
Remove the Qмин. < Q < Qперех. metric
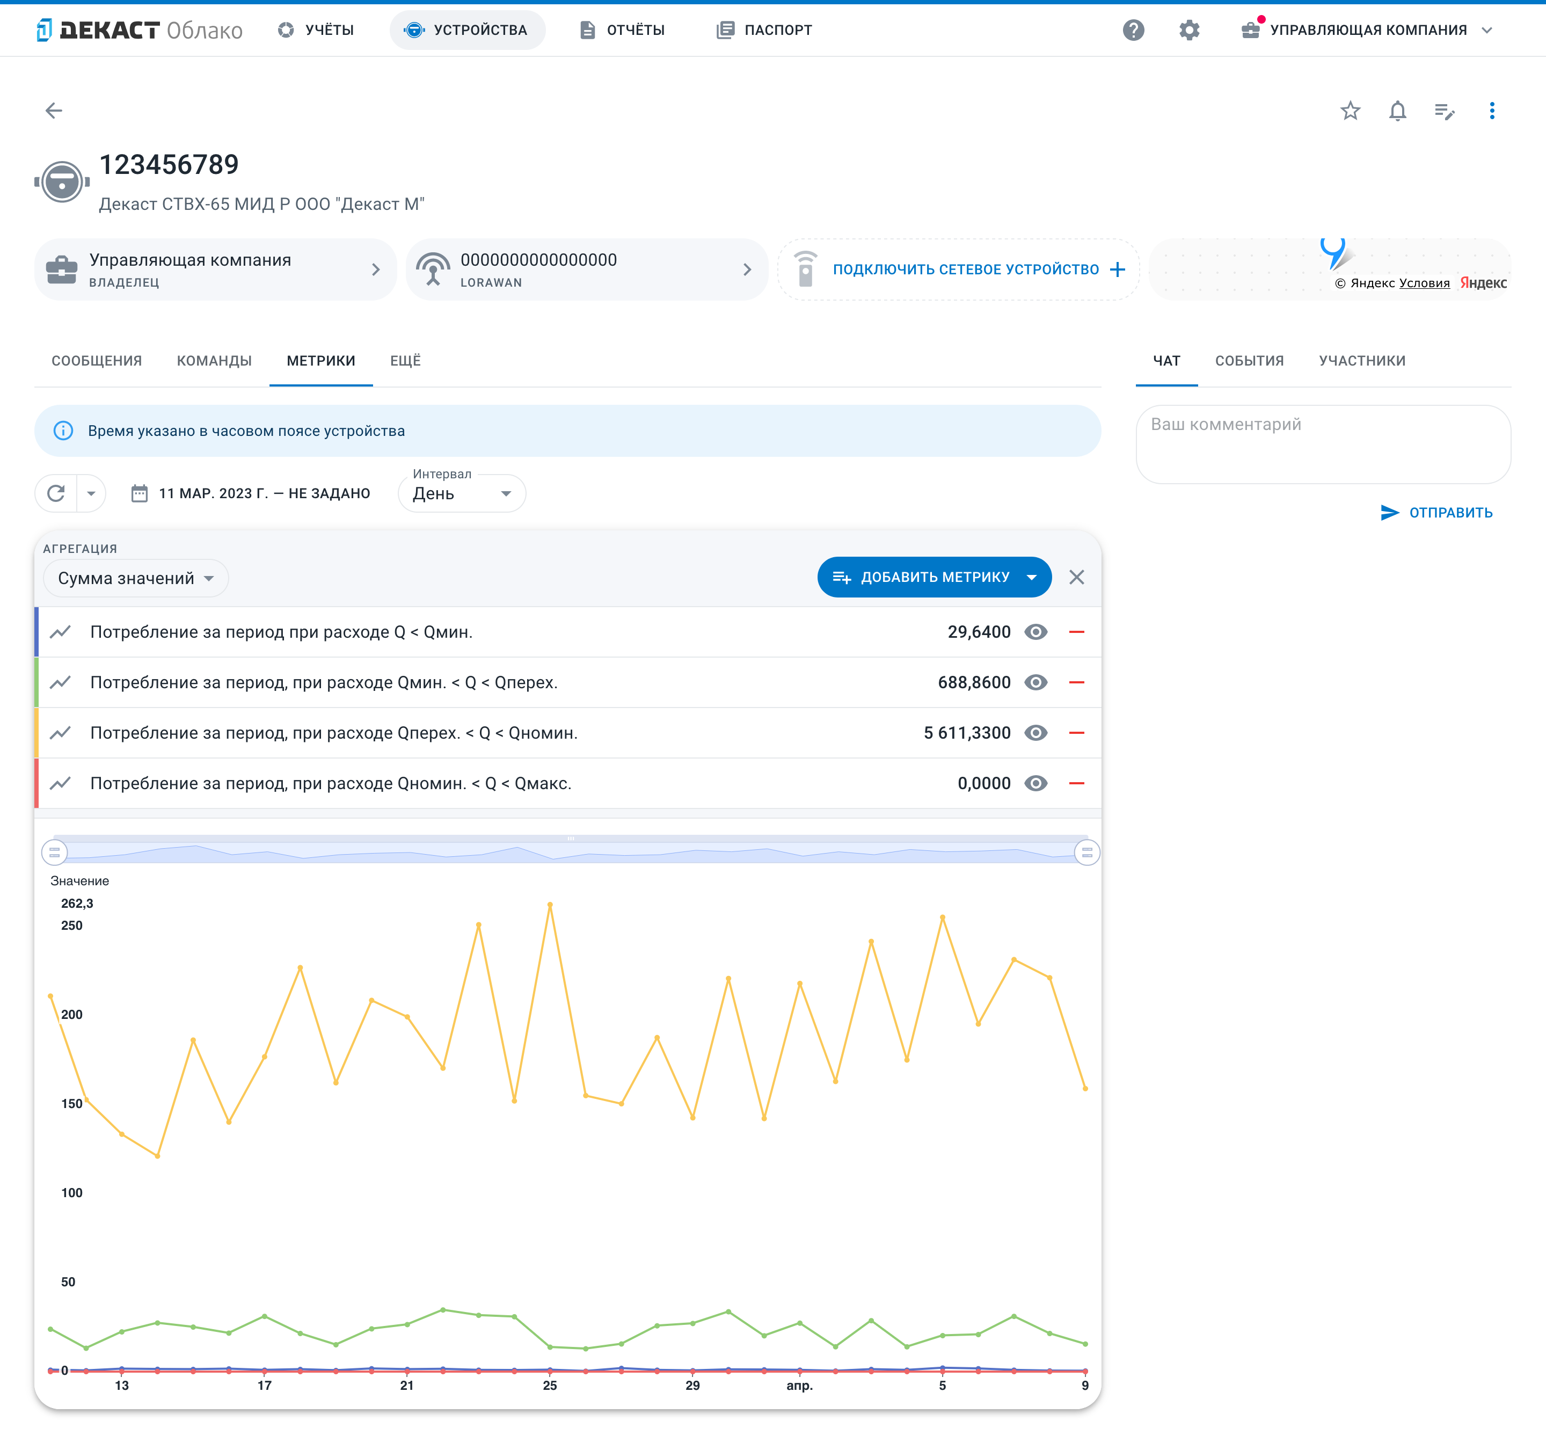pos(1076,682)
